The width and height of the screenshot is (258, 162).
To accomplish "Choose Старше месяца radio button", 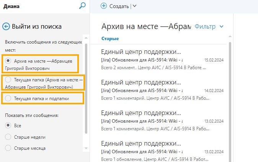I will coord(8,148).
